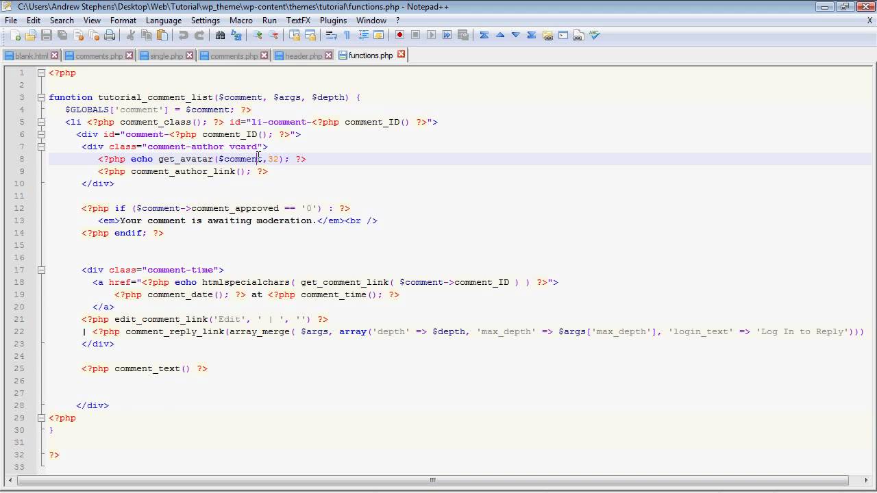877x493 pixels.
Task: Collapse the li fold marker at line 5
Action: pos(41,122)
